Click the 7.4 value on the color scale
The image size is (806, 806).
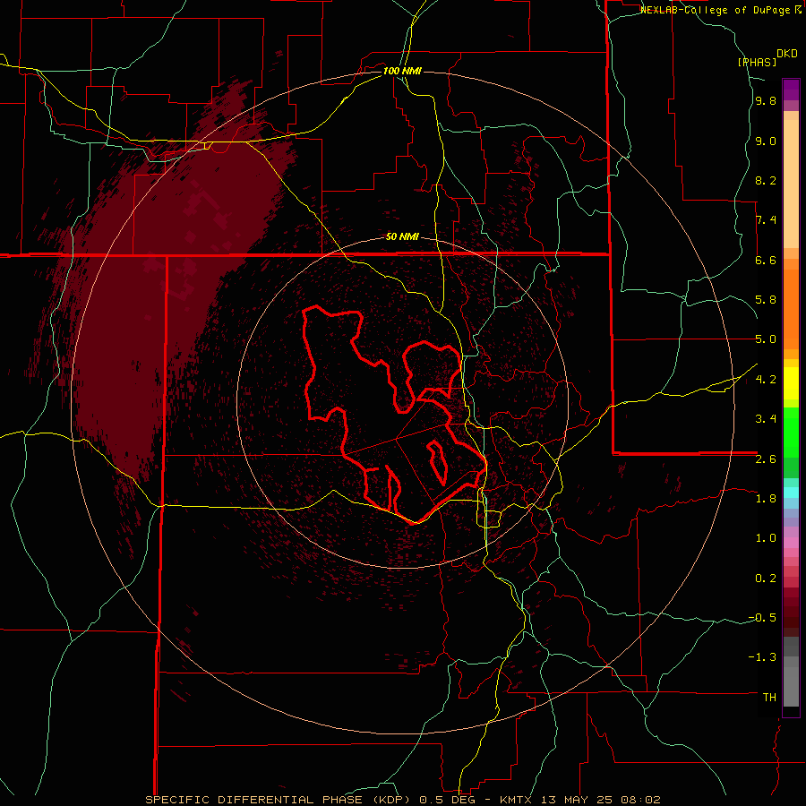point(766,220)
